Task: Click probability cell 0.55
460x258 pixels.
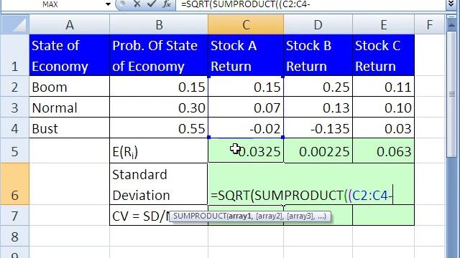Action: point(159,128)
